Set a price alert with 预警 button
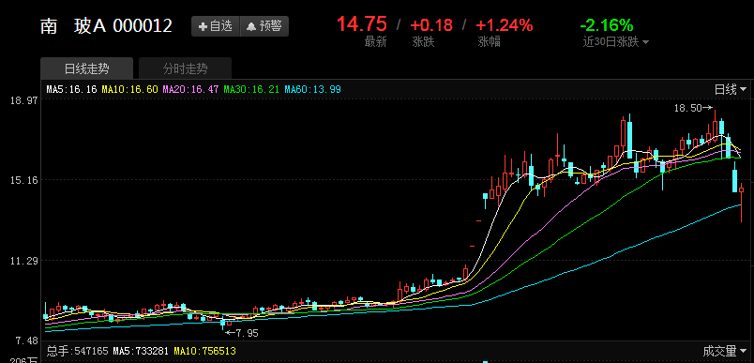 coord(264,26)
